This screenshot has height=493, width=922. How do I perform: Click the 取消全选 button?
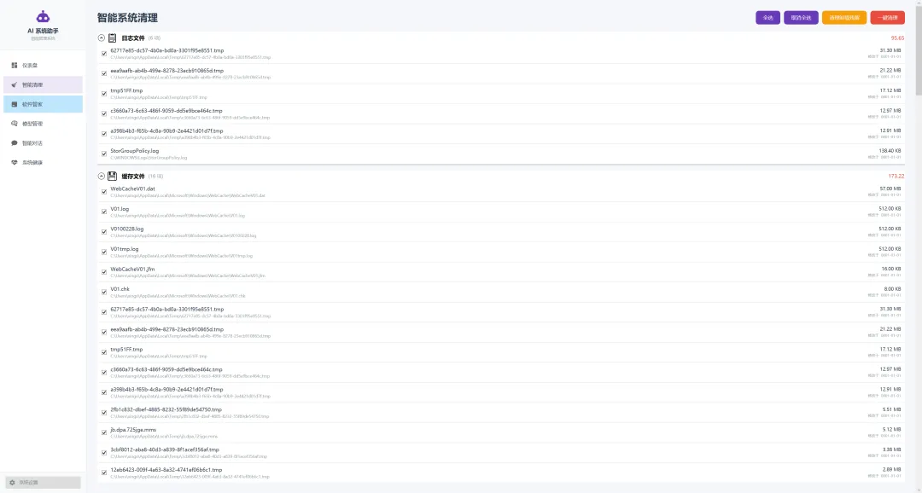point(801,18)
